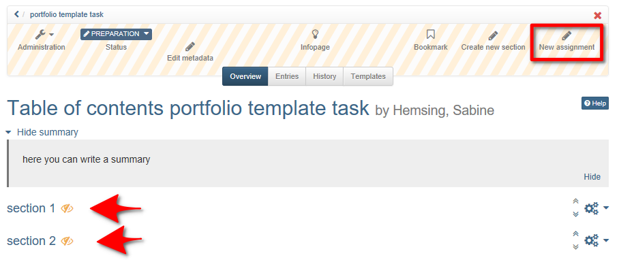The height and width of the screenshot is (260, 619).
Task: Open the section 2 gear settings
Action: [596, 240]
